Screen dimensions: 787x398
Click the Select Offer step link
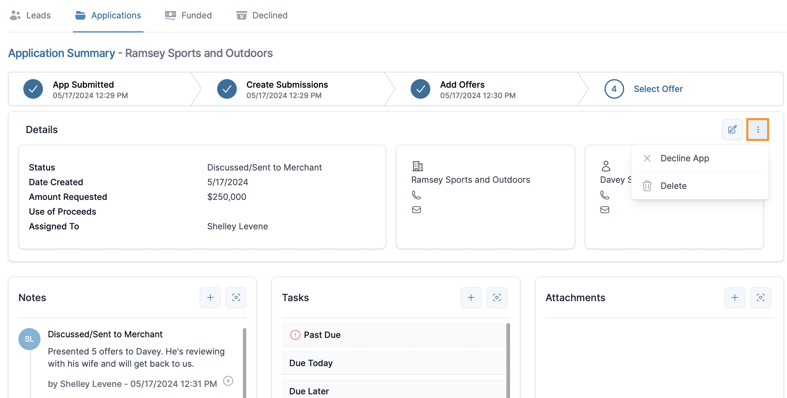[x=658, y=89]
